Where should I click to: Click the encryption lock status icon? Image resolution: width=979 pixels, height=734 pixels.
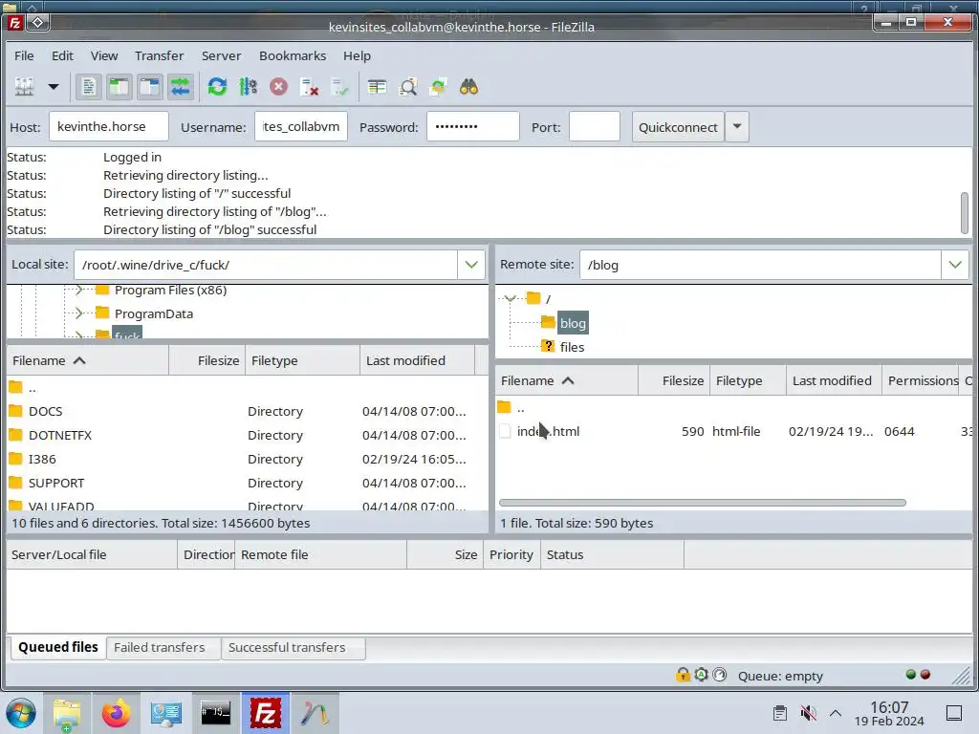tap(683, 675)
